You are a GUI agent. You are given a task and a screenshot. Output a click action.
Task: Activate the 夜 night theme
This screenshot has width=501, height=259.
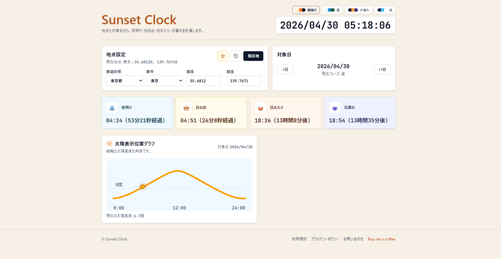384,10
